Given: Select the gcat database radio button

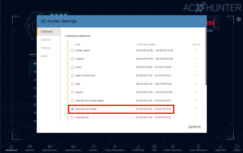Looking at the screenshot, I should (x=72, y=84).
